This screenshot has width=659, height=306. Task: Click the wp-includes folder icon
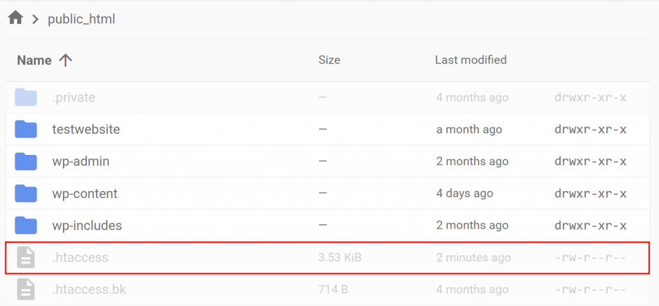coord(26,226)
